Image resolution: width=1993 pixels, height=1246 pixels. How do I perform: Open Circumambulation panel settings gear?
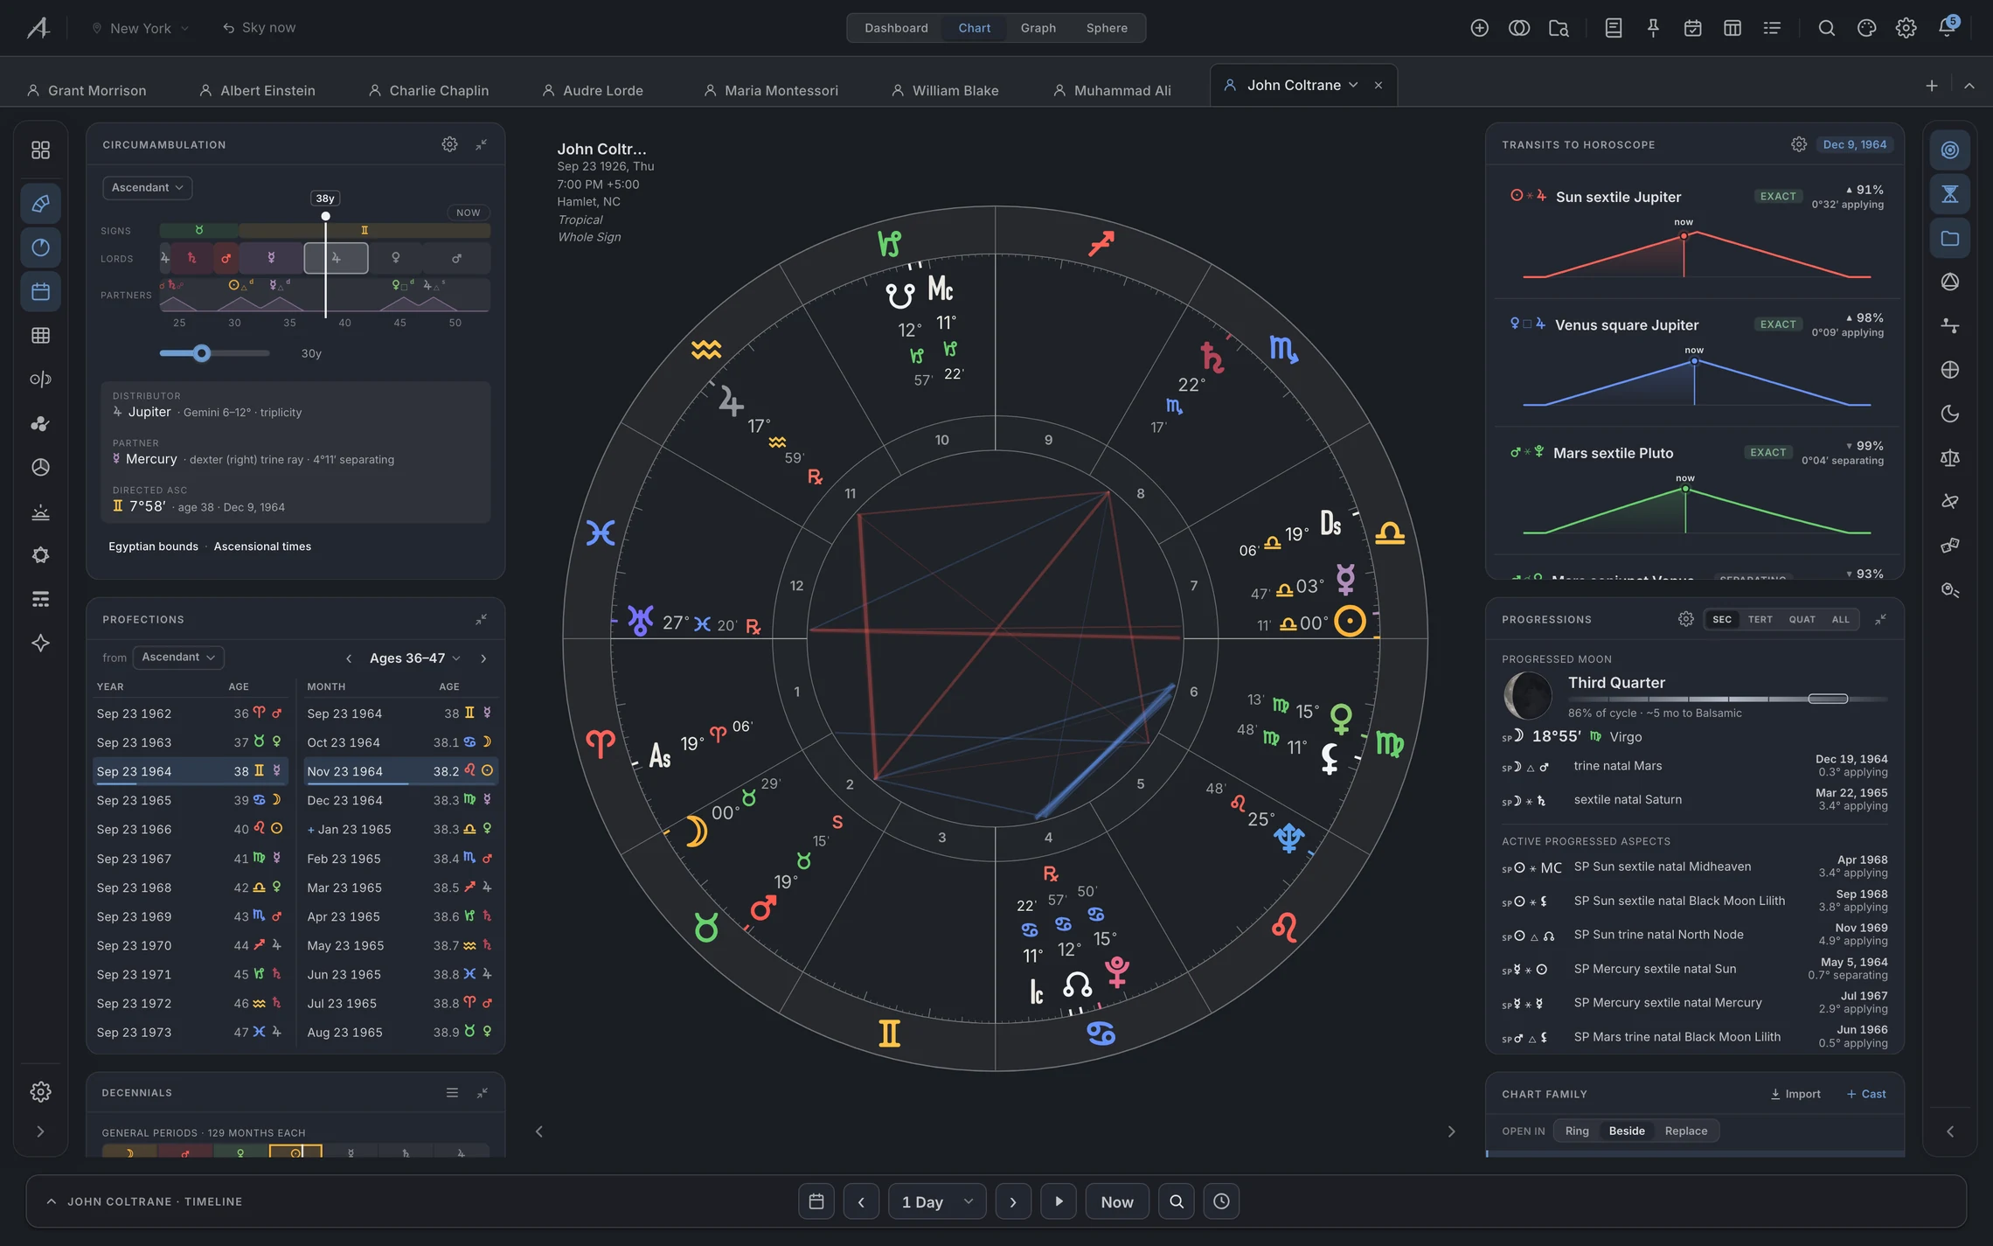(x=449, y=144)
